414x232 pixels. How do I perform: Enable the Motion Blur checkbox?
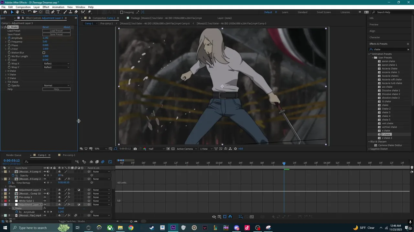pos(44,53)
